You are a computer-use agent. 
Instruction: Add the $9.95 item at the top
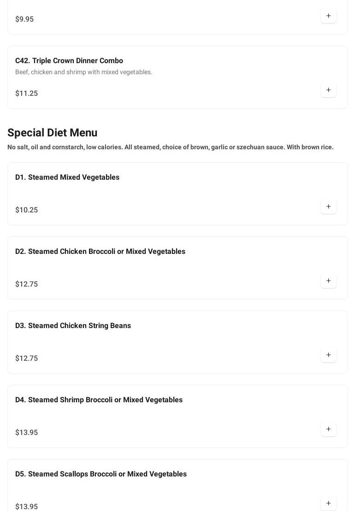point(328,16)
